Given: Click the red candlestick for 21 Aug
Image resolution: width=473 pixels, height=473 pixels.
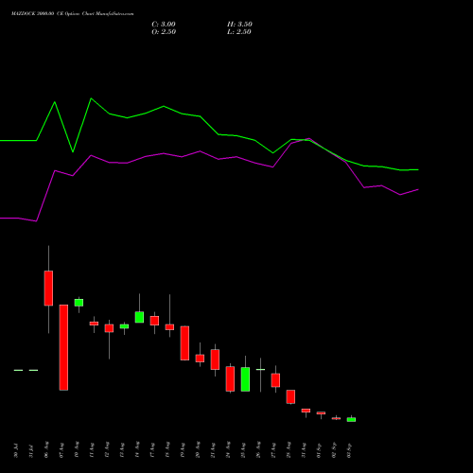Looking at the screenshot, I should 215,359.
